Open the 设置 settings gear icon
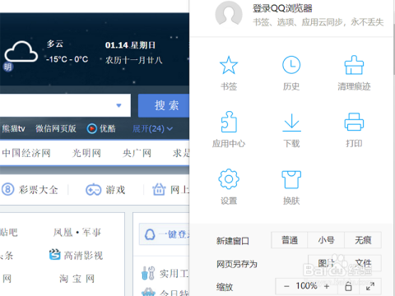The height and width of the screenshot is (296, 395). (x=229, y=179)
